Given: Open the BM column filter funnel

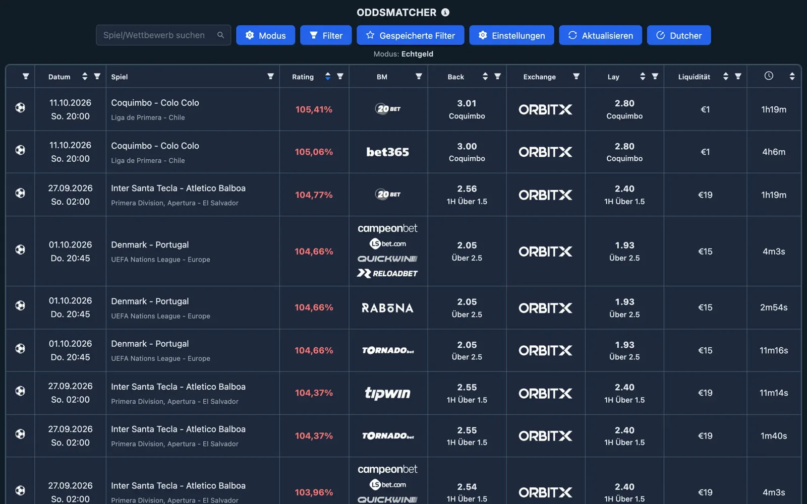Looking at the screenshot, I should click(419, 77).
